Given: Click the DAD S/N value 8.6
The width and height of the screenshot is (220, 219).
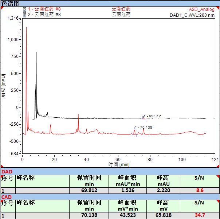Looking at the screenshot, I should (200, 190).
